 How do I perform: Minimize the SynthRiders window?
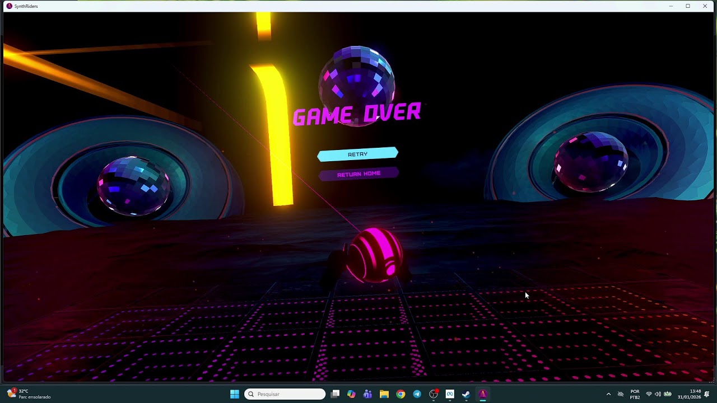(671, 6)
